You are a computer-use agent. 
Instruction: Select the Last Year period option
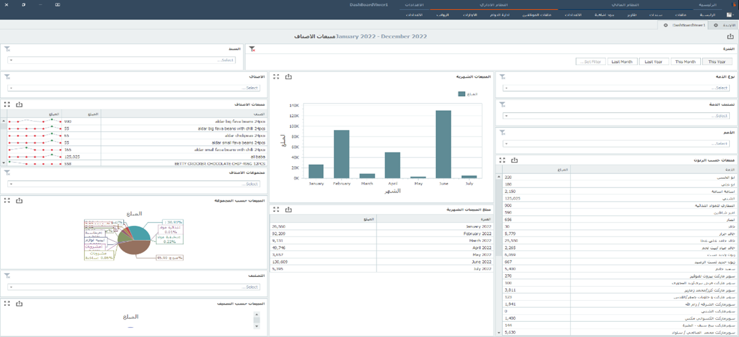654,61
